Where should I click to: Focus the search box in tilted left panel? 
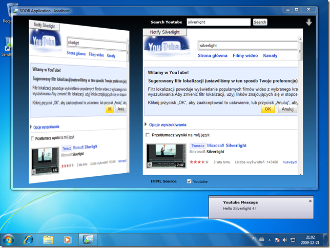(97, 44)
